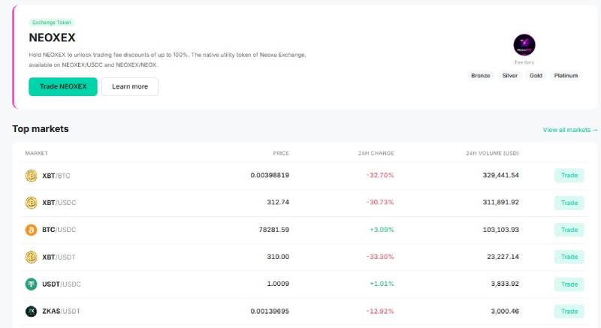Open the ZKAS/USDT market name
The width and height of the screenshot is (601, 328).
pos(61,311)
